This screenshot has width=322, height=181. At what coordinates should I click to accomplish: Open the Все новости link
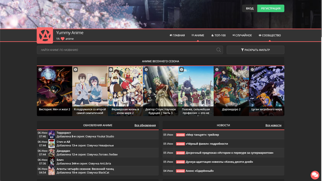tap(273, 125)
